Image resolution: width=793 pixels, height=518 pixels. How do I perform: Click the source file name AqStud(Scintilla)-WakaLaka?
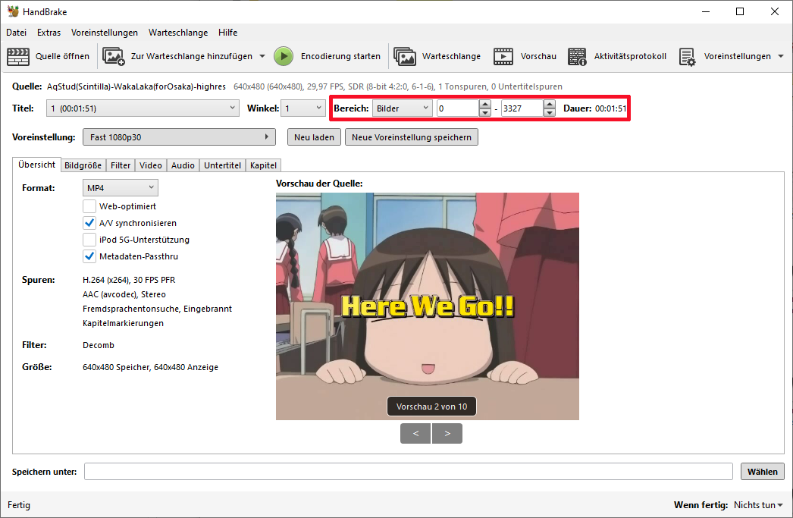click(x=136, y=86)
